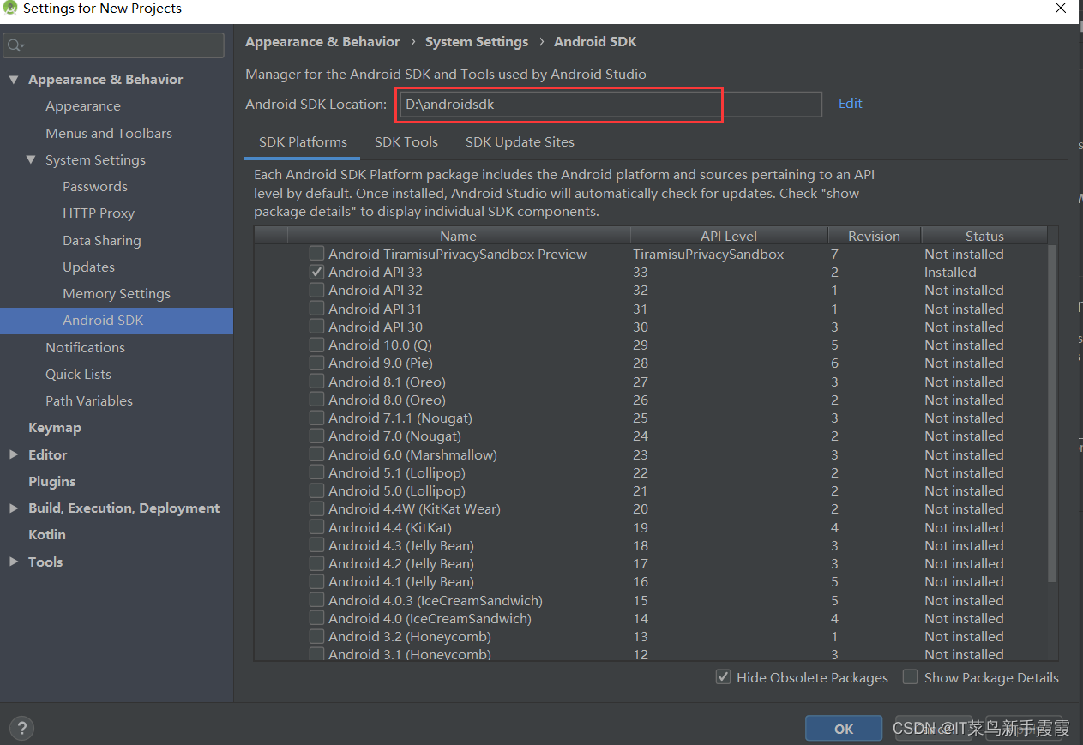
Task: Open Data Sharing settings
Action: (102, 240)
